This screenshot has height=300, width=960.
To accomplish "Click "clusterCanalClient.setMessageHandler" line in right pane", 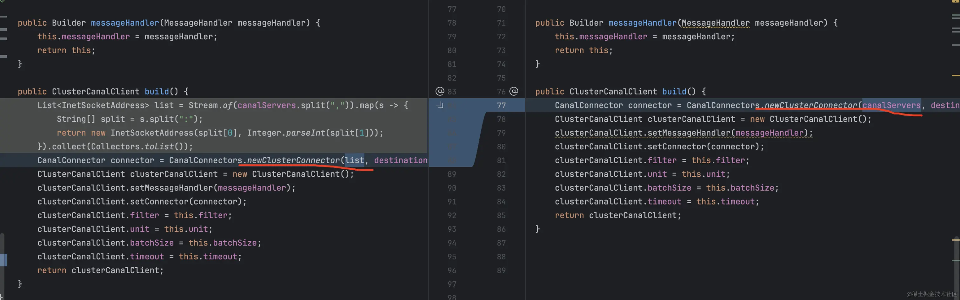I will (x=684, y=133).
